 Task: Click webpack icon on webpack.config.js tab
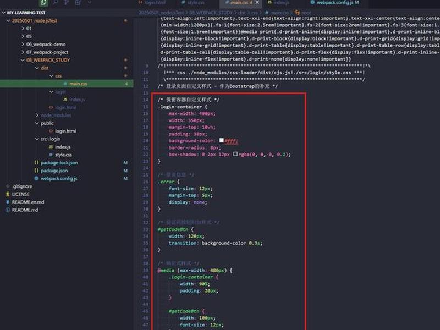click(312, 3)
